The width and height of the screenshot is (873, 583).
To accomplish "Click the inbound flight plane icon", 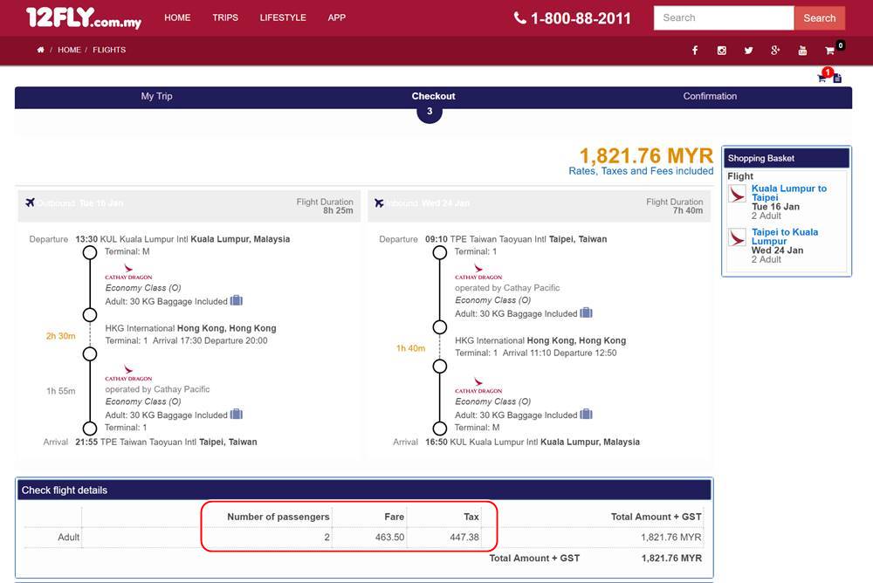I will (379, 202).
